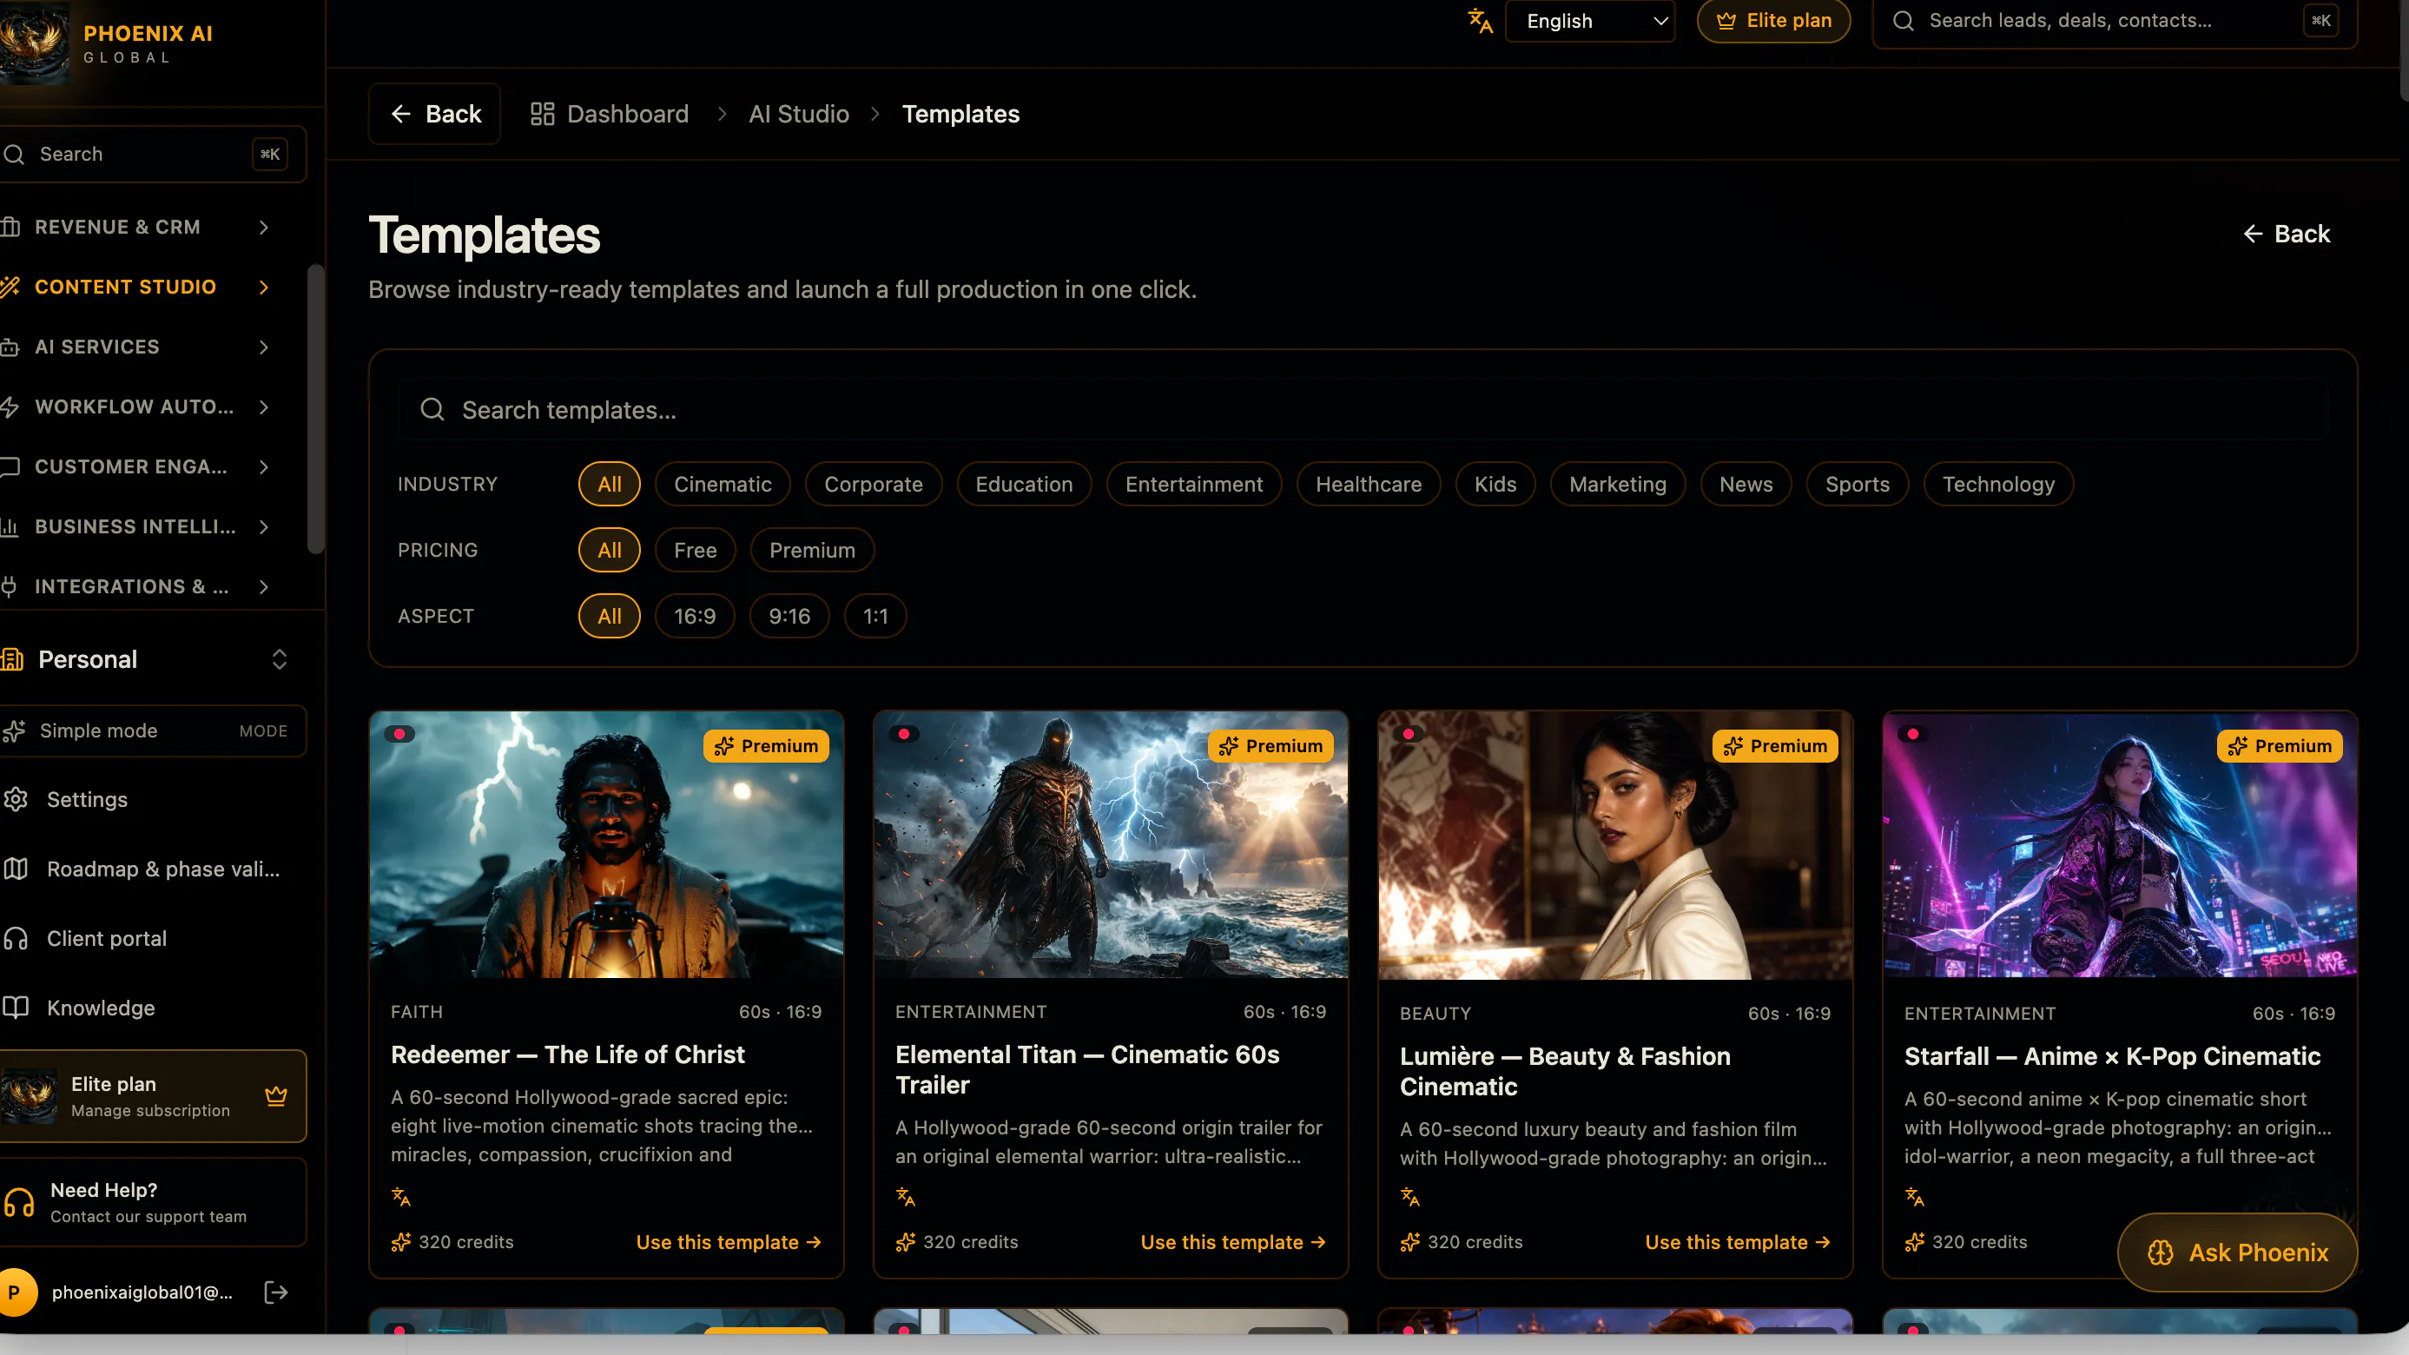Click translate icon on Starfall card
This screenshot has width=2409, height=1355.
coord(1914,1196)
